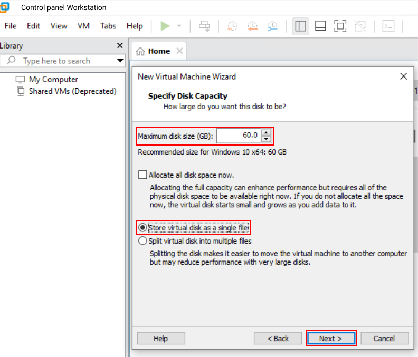The image size is (418, 357).
Task: Open the power options dropdown arrow
Action: (x=179, y=26)
